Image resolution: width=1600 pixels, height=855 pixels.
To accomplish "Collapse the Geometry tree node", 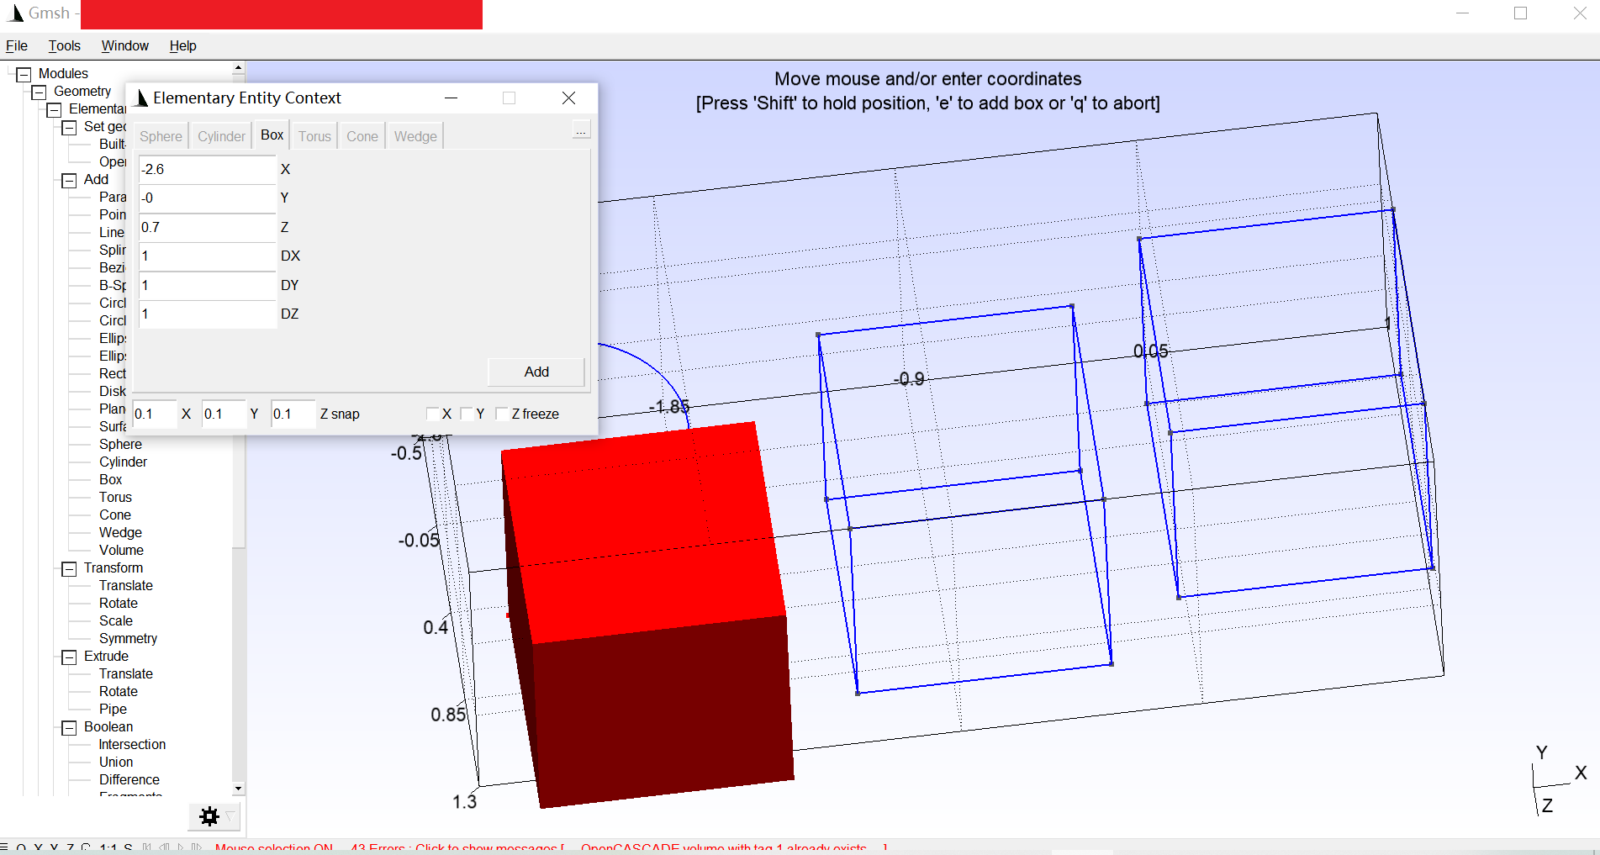I will coord(39,92).
